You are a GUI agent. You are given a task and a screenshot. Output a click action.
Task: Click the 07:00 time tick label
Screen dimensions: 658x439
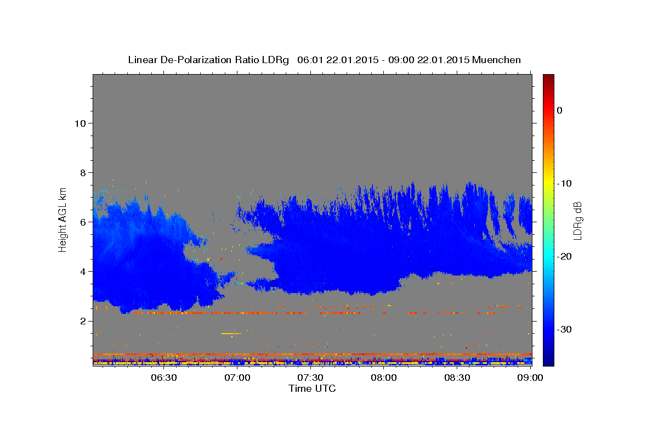click(x=237, y=378)
